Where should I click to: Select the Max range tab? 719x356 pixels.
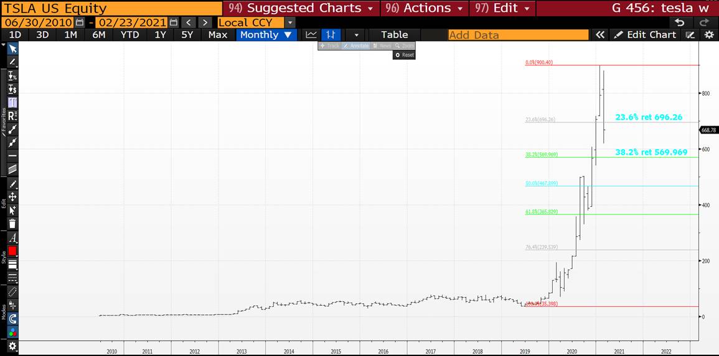tap(218, 35)
